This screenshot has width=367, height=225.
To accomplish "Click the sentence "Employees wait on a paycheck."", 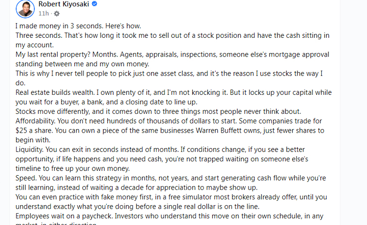I will (64, 216).
